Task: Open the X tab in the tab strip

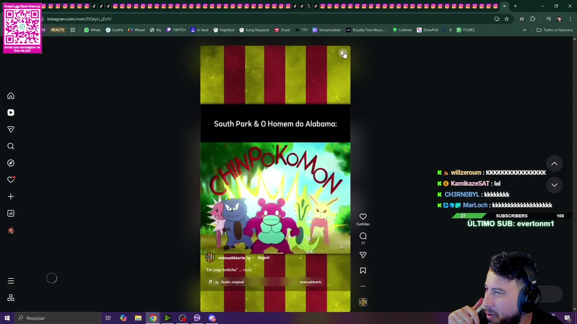Action: click(x=309, y=6)
